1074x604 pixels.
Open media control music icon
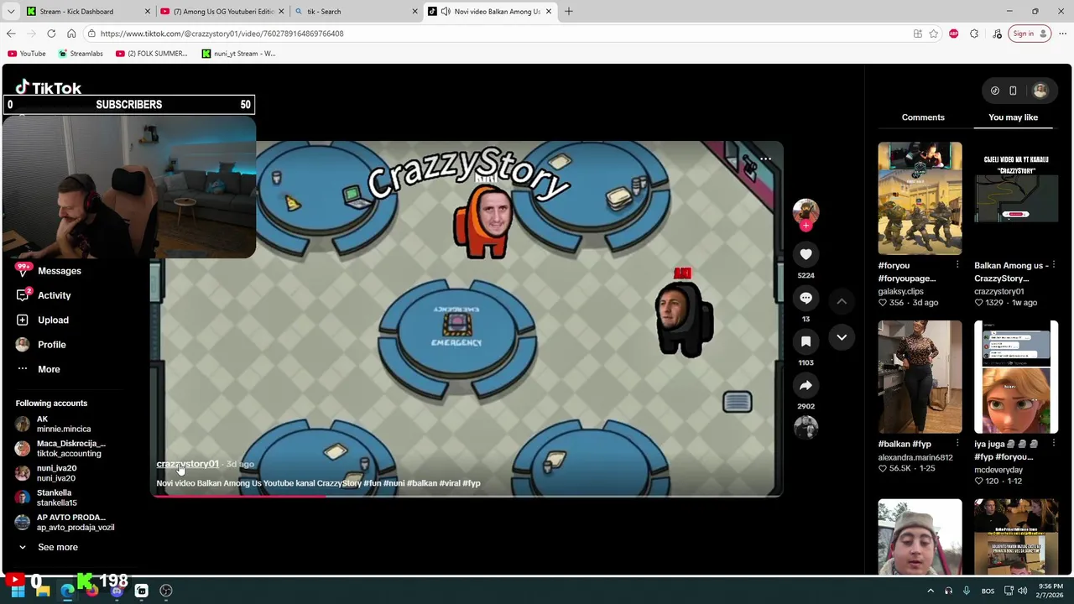(x=996, y=34)
